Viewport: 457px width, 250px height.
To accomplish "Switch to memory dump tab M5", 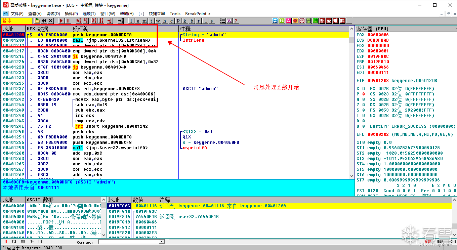I will [x=40, y=242].
